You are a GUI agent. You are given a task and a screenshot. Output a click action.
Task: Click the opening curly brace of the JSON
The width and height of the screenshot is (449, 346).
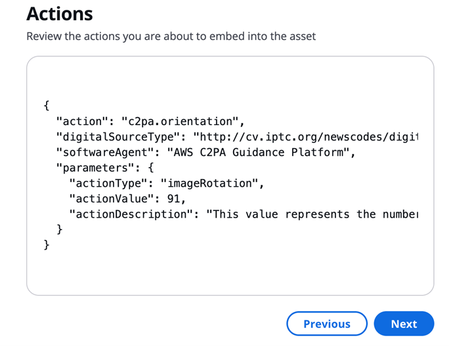tap(46, 106)
